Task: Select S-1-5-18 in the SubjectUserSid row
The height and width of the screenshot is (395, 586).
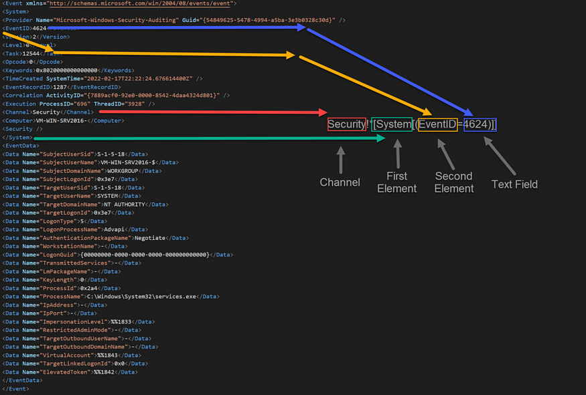Action: coord(111,154)
